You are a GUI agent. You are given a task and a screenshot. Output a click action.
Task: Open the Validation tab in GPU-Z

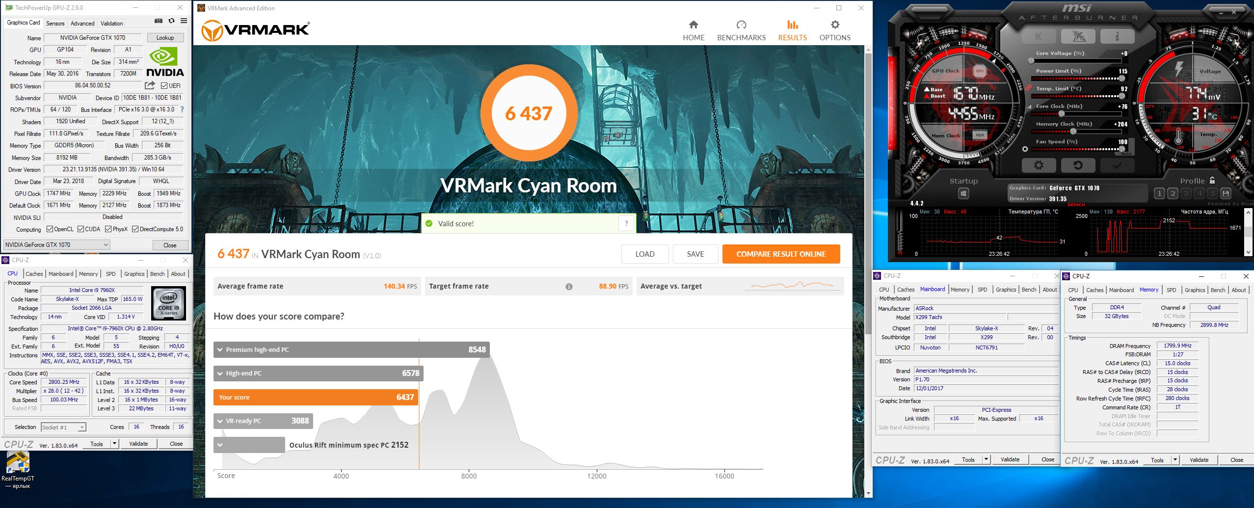(111, 24)
